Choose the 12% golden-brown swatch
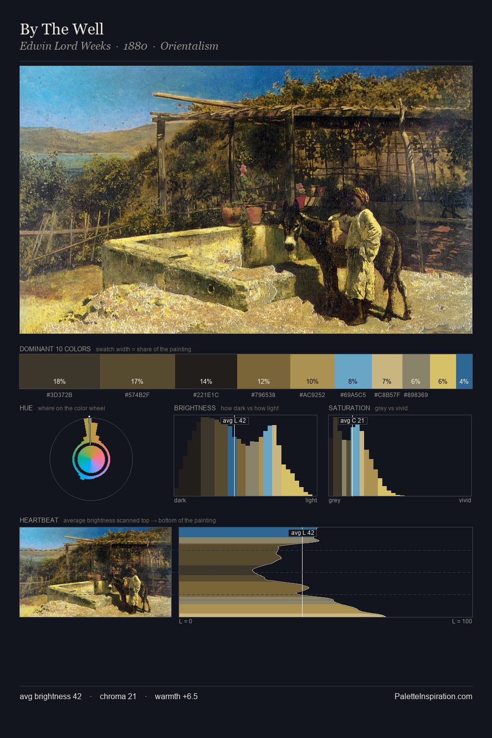Screen dimensions: 492x738 pos(264,371)
